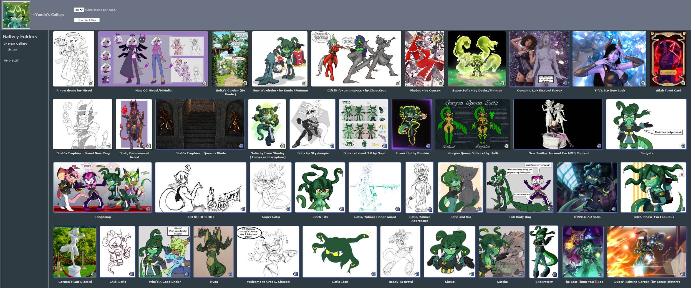Click 'Silah's Trophies - Brand New Ring' title
This screenshot has height=288, width=691.
coord(83,153)
